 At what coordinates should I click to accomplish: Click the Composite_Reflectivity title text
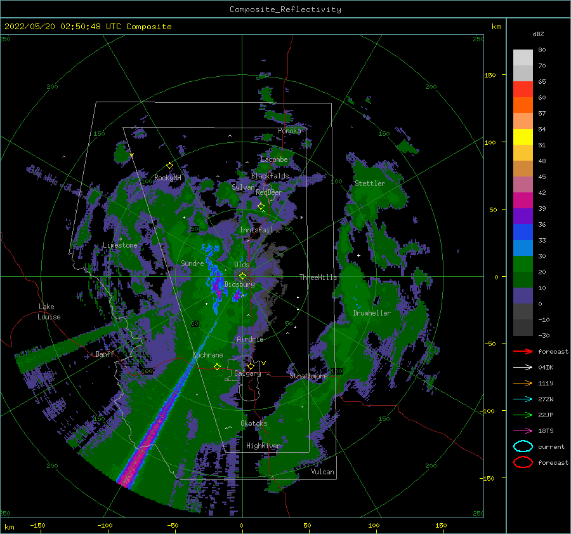pyautogui.click(x=285, y=10)
